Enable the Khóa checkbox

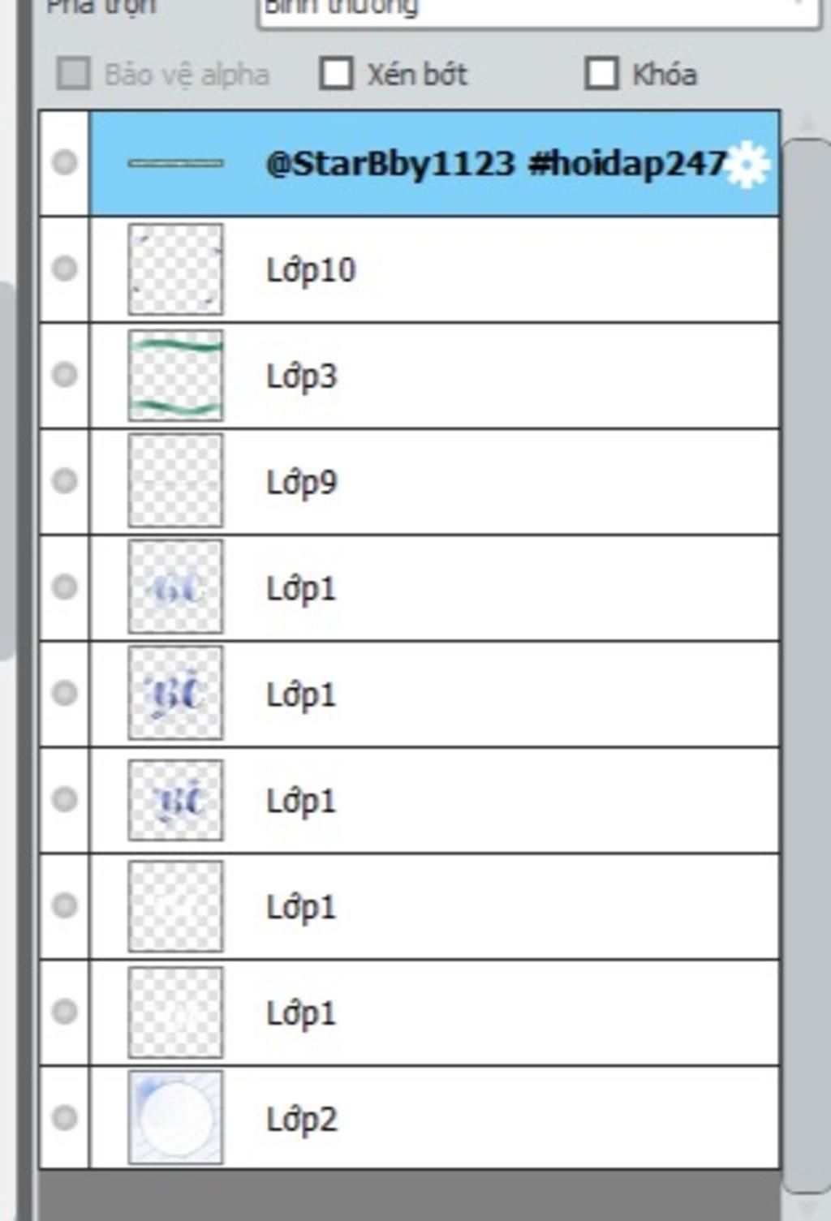601,73
